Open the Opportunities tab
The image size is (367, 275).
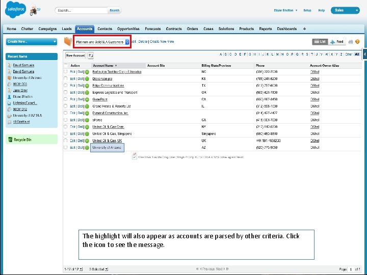128,29
